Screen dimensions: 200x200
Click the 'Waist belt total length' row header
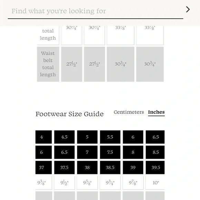point(48,64)
